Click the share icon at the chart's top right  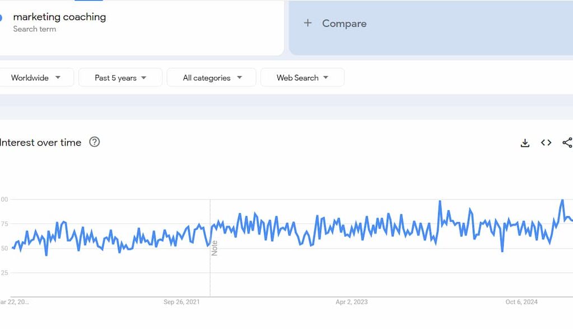tap(567, 142)
